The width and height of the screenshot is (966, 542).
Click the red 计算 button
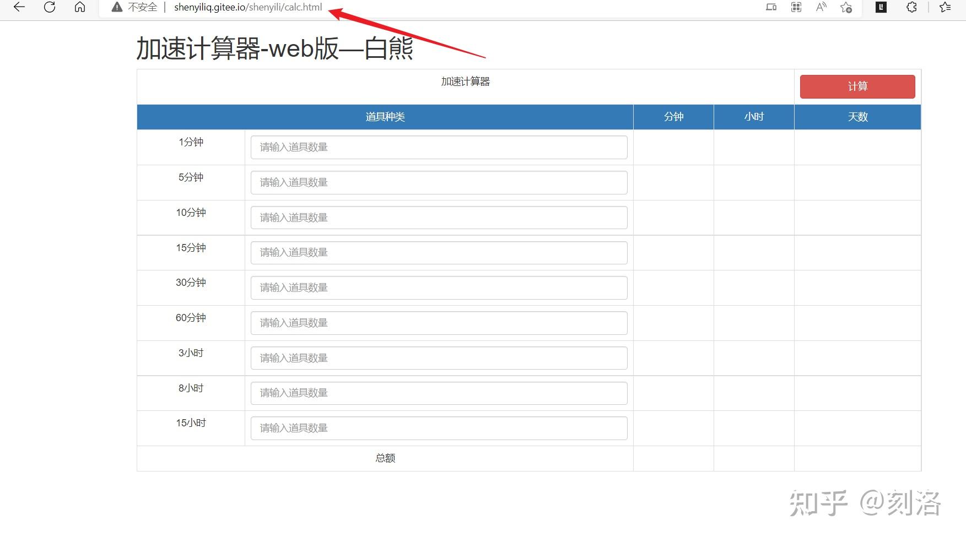coord(857,86)
